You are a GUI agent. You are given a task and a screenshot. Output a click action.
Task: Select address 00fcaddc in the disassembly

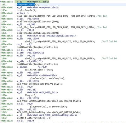point(7,2)
